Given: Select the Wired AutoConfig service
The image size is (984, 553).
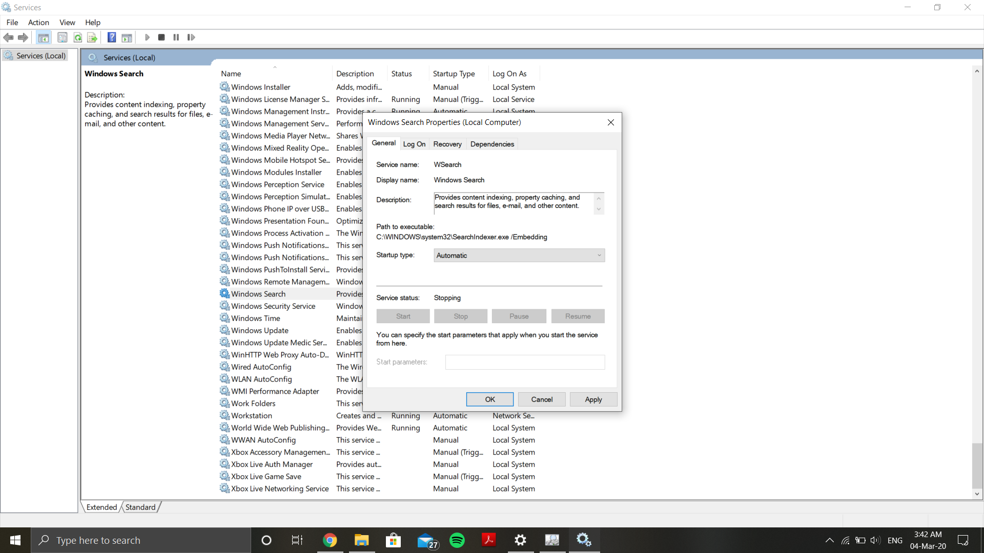Looking at the screenshot, I should tap(261, 367).
